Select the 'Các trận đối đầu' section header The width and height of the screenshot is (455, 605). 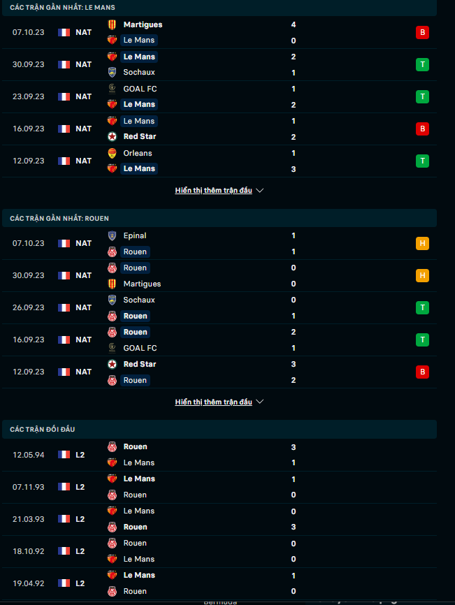pos(43,430)
